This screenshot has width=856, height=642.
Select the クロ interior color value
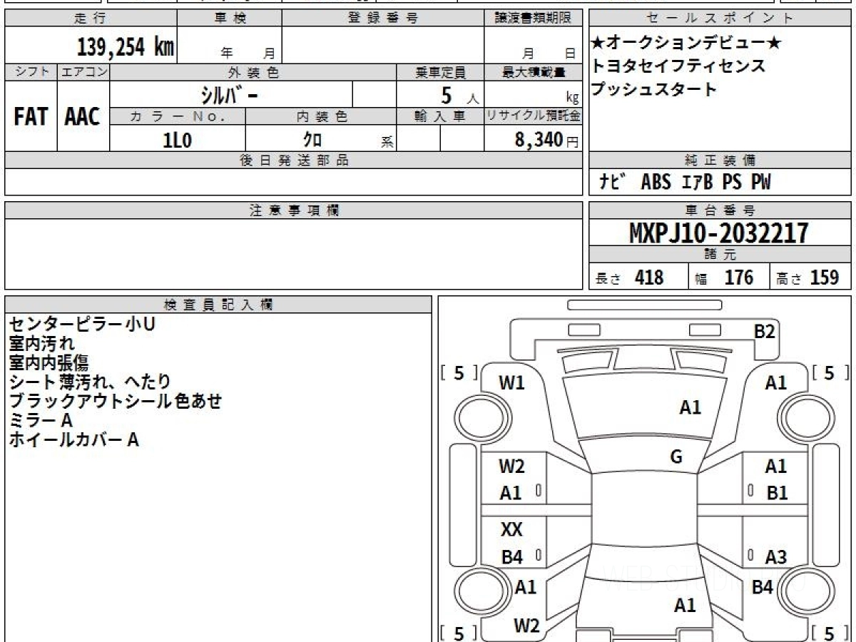click(312, 140)
